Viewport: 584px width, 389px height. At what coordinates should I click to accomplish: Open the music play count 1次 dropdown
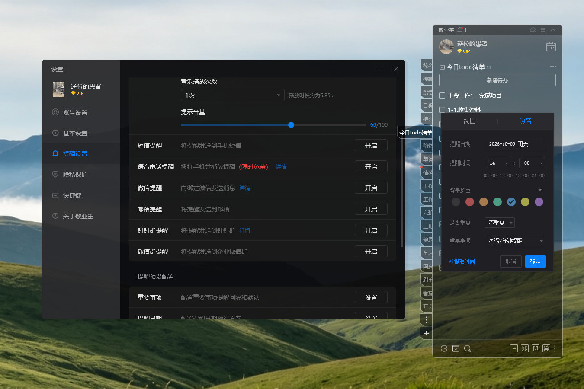click(x=232, y=95)
